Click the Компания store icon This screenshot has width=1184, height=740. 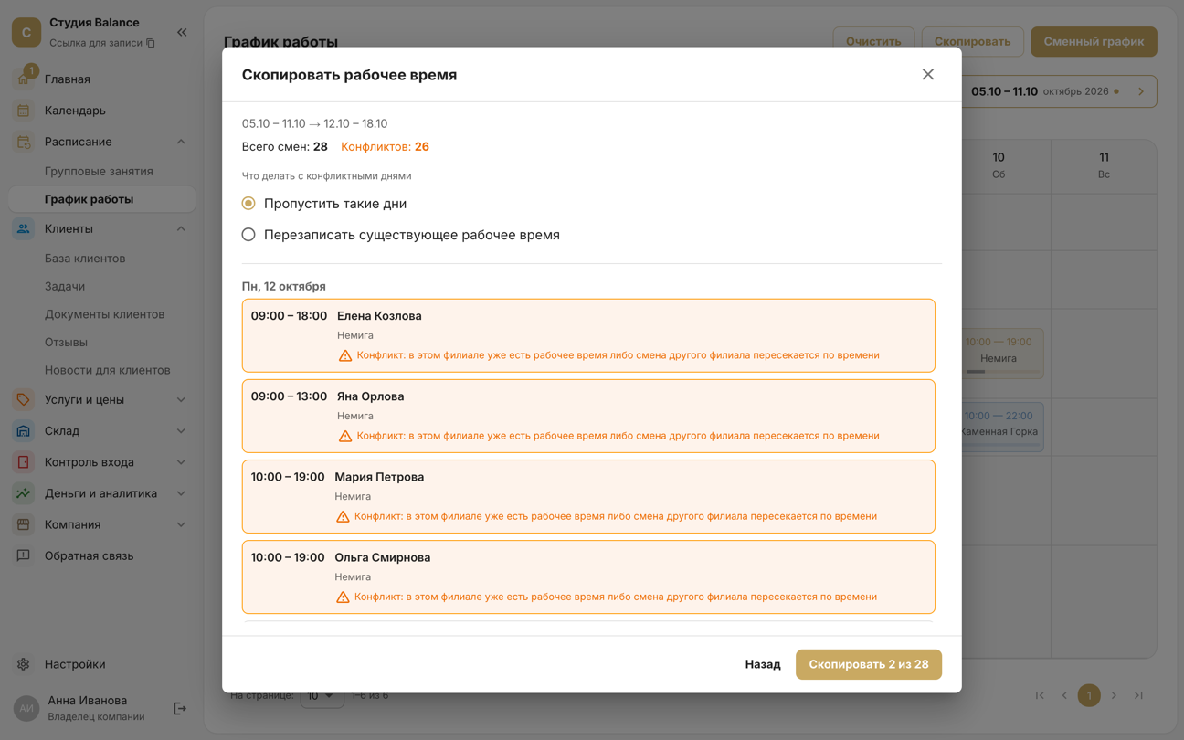(x=24, y=524)
